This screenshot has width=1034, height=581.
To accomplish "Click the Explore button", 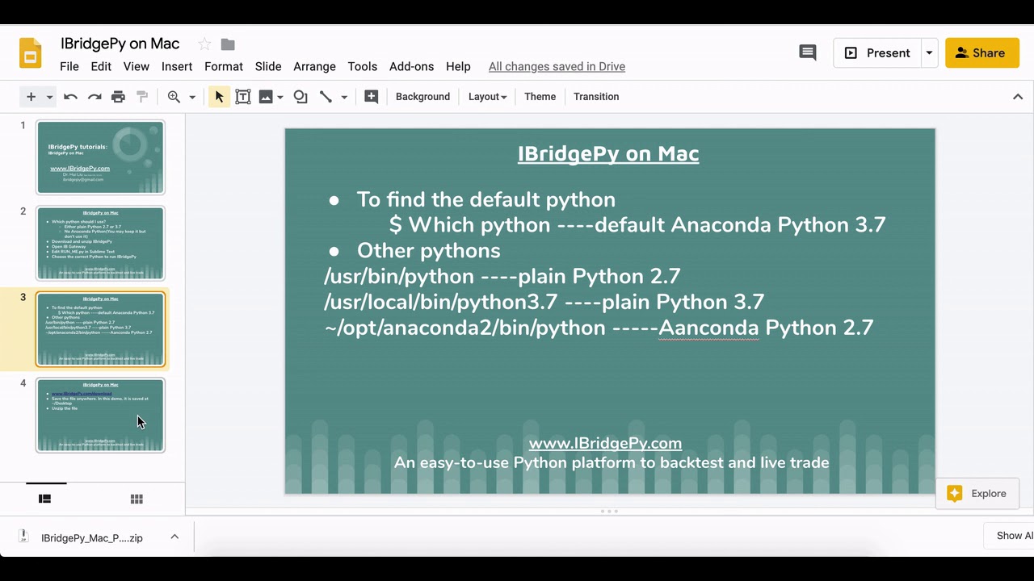I will tap(977, 494).
